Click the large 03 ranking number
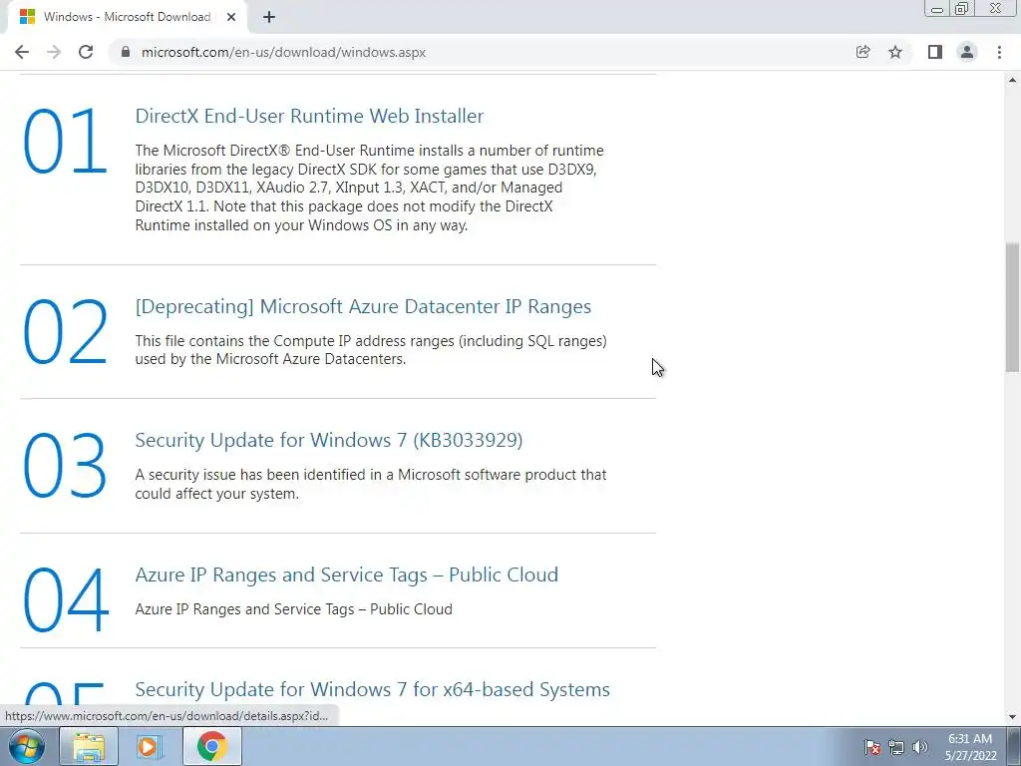 pyautogui.click(x=65, y=466)
